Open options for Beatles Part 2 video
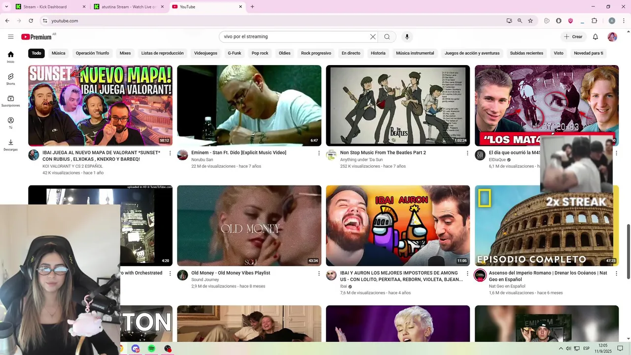This screenshot has height=355, width=631. (468, 153)
